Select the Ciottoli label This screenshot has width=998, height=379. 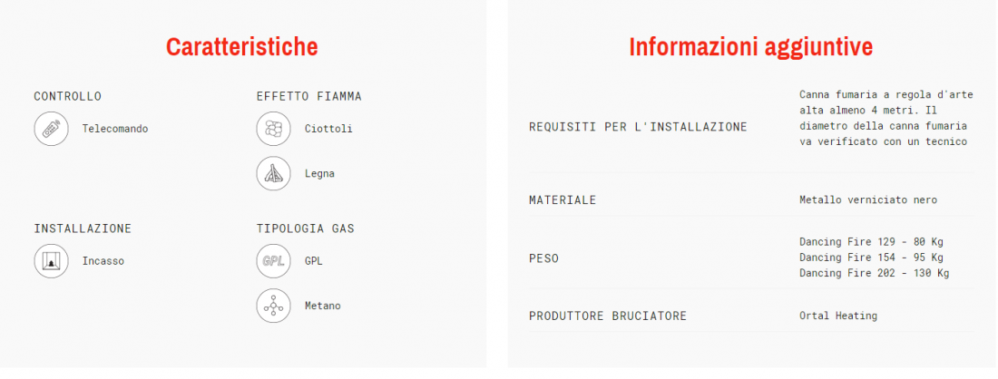click(x=328, y=129)
